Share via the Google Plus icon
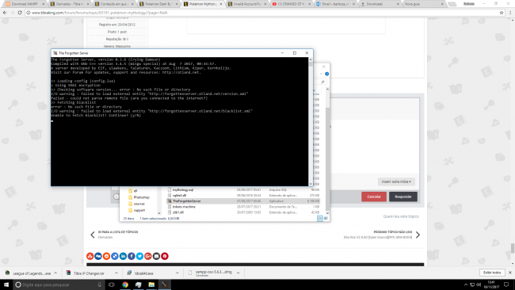 pyautogui.click(x=148, y=256)
